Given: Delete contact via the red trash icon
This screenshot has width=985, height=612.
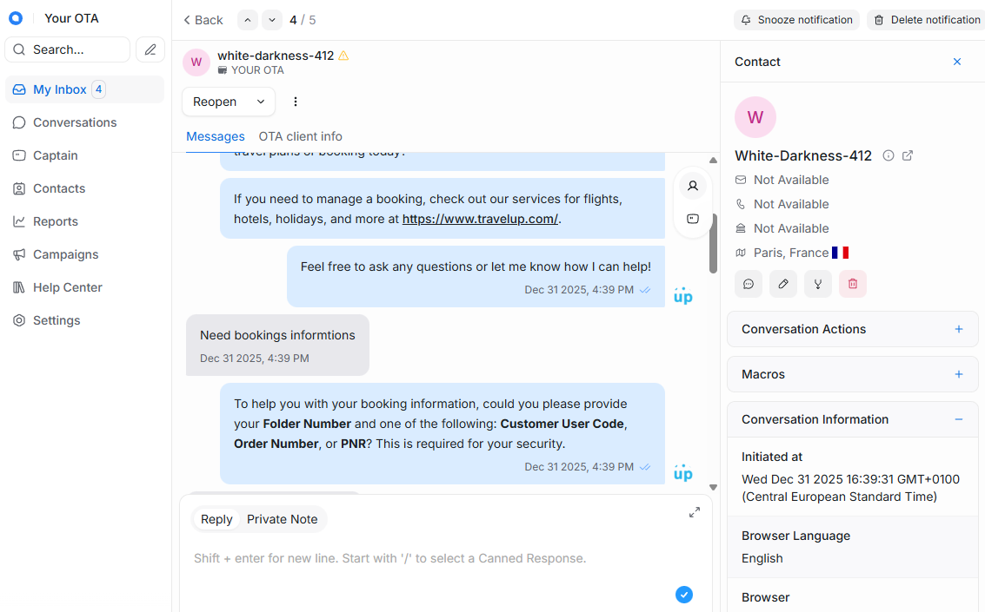Looking at the screenshot, I should click(853, 284).
